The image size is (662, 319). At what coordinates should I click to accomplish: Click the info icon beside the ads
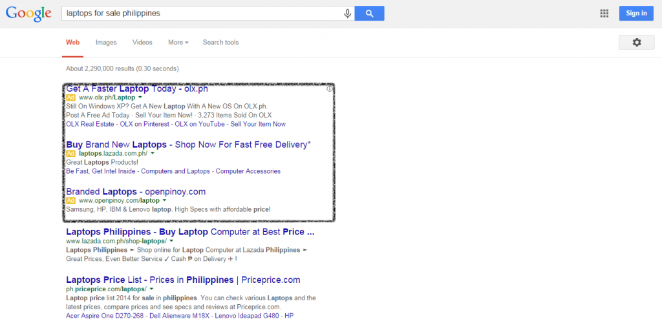coord(330,88)
